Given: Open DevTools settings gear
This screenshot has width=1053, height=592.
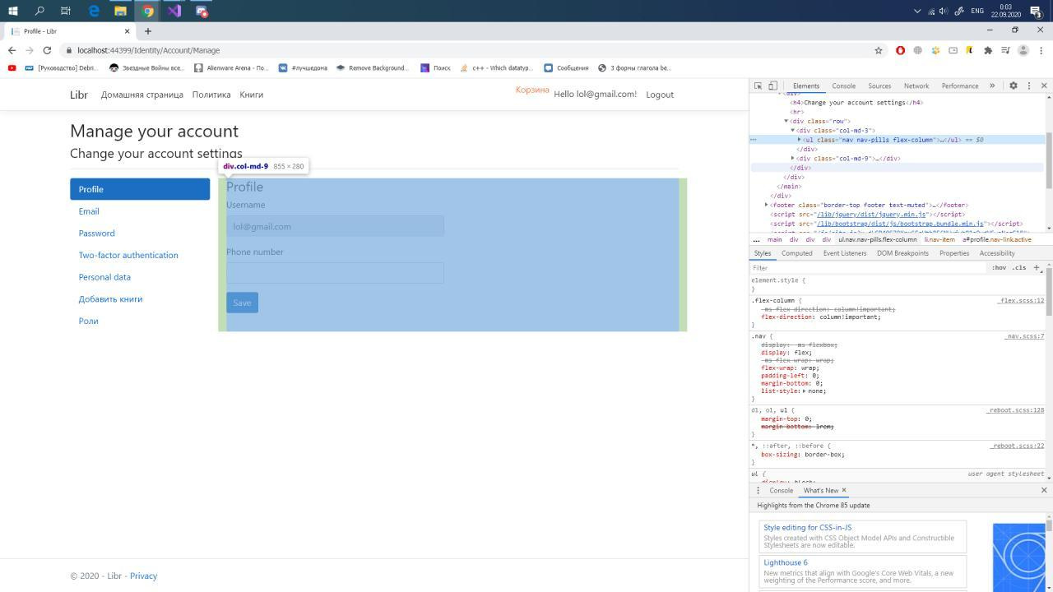Looking at the screenshot, I should 1014,86.
